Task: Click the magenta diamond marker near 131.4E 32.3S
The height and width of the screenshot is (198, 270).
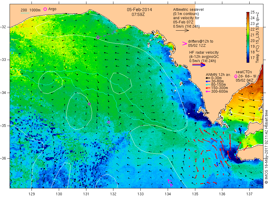Action: (98, 37)
